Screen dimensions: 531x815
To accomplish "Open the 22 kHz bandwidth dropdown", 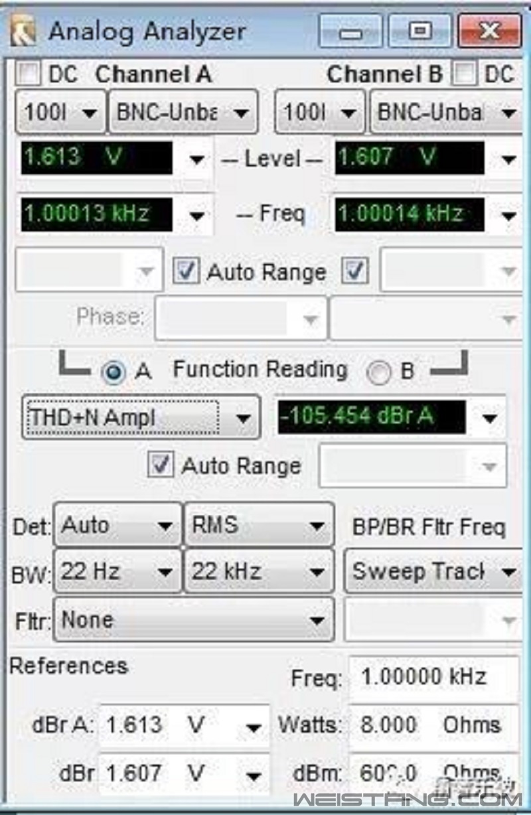I will 259,571.
